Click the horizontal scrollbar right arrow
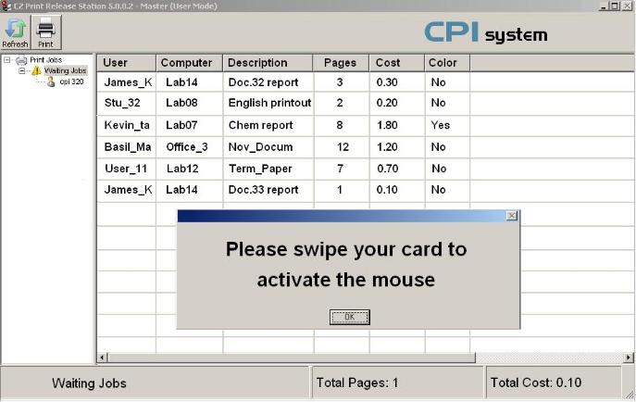The width and height of the screenshot is (636, 402). coord(630,358)
